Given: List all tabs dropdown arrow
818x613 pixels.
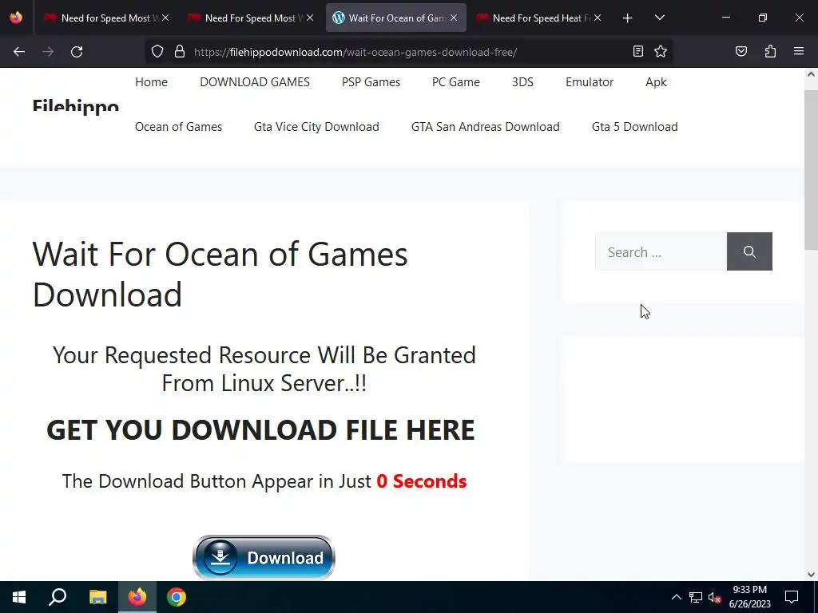Looking at the screenshot, I should point(659,18).
